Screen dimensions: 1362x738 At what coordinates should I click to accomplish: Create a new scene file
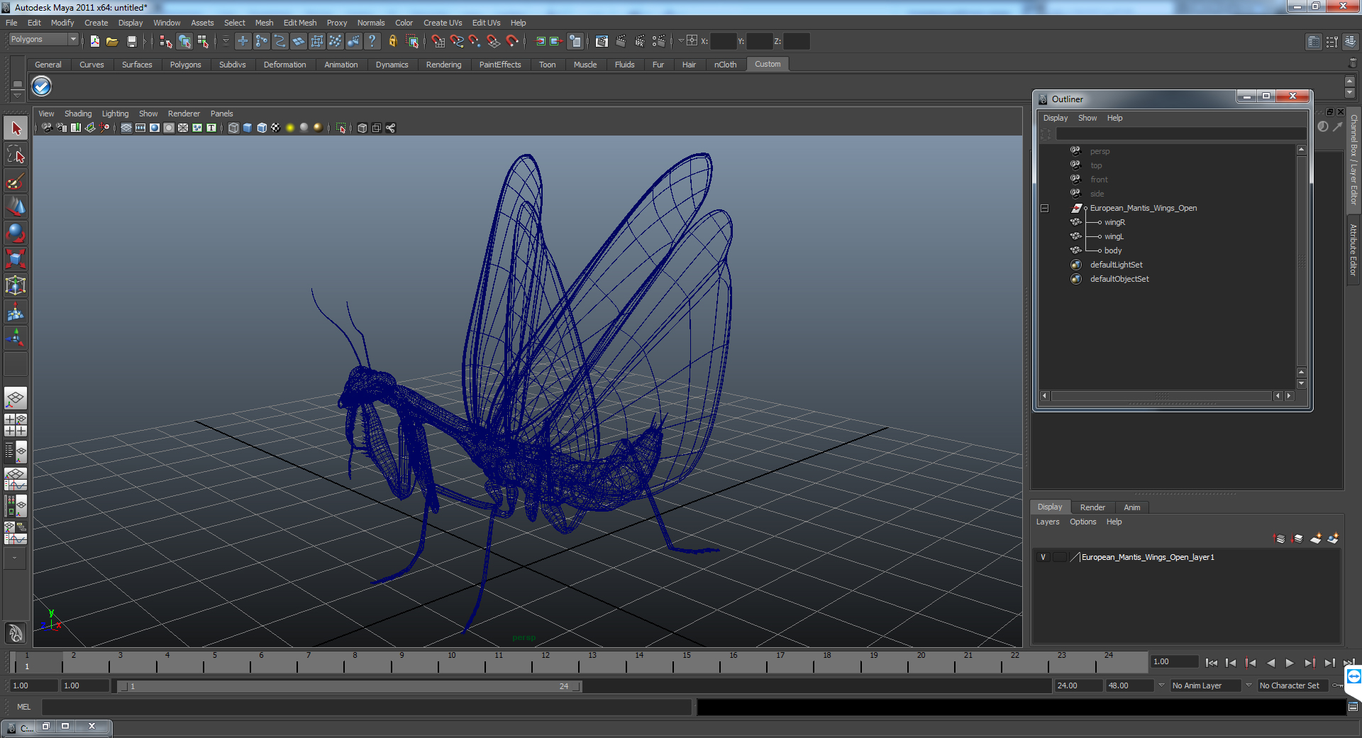pyautogui.click(x=94, y=41)
